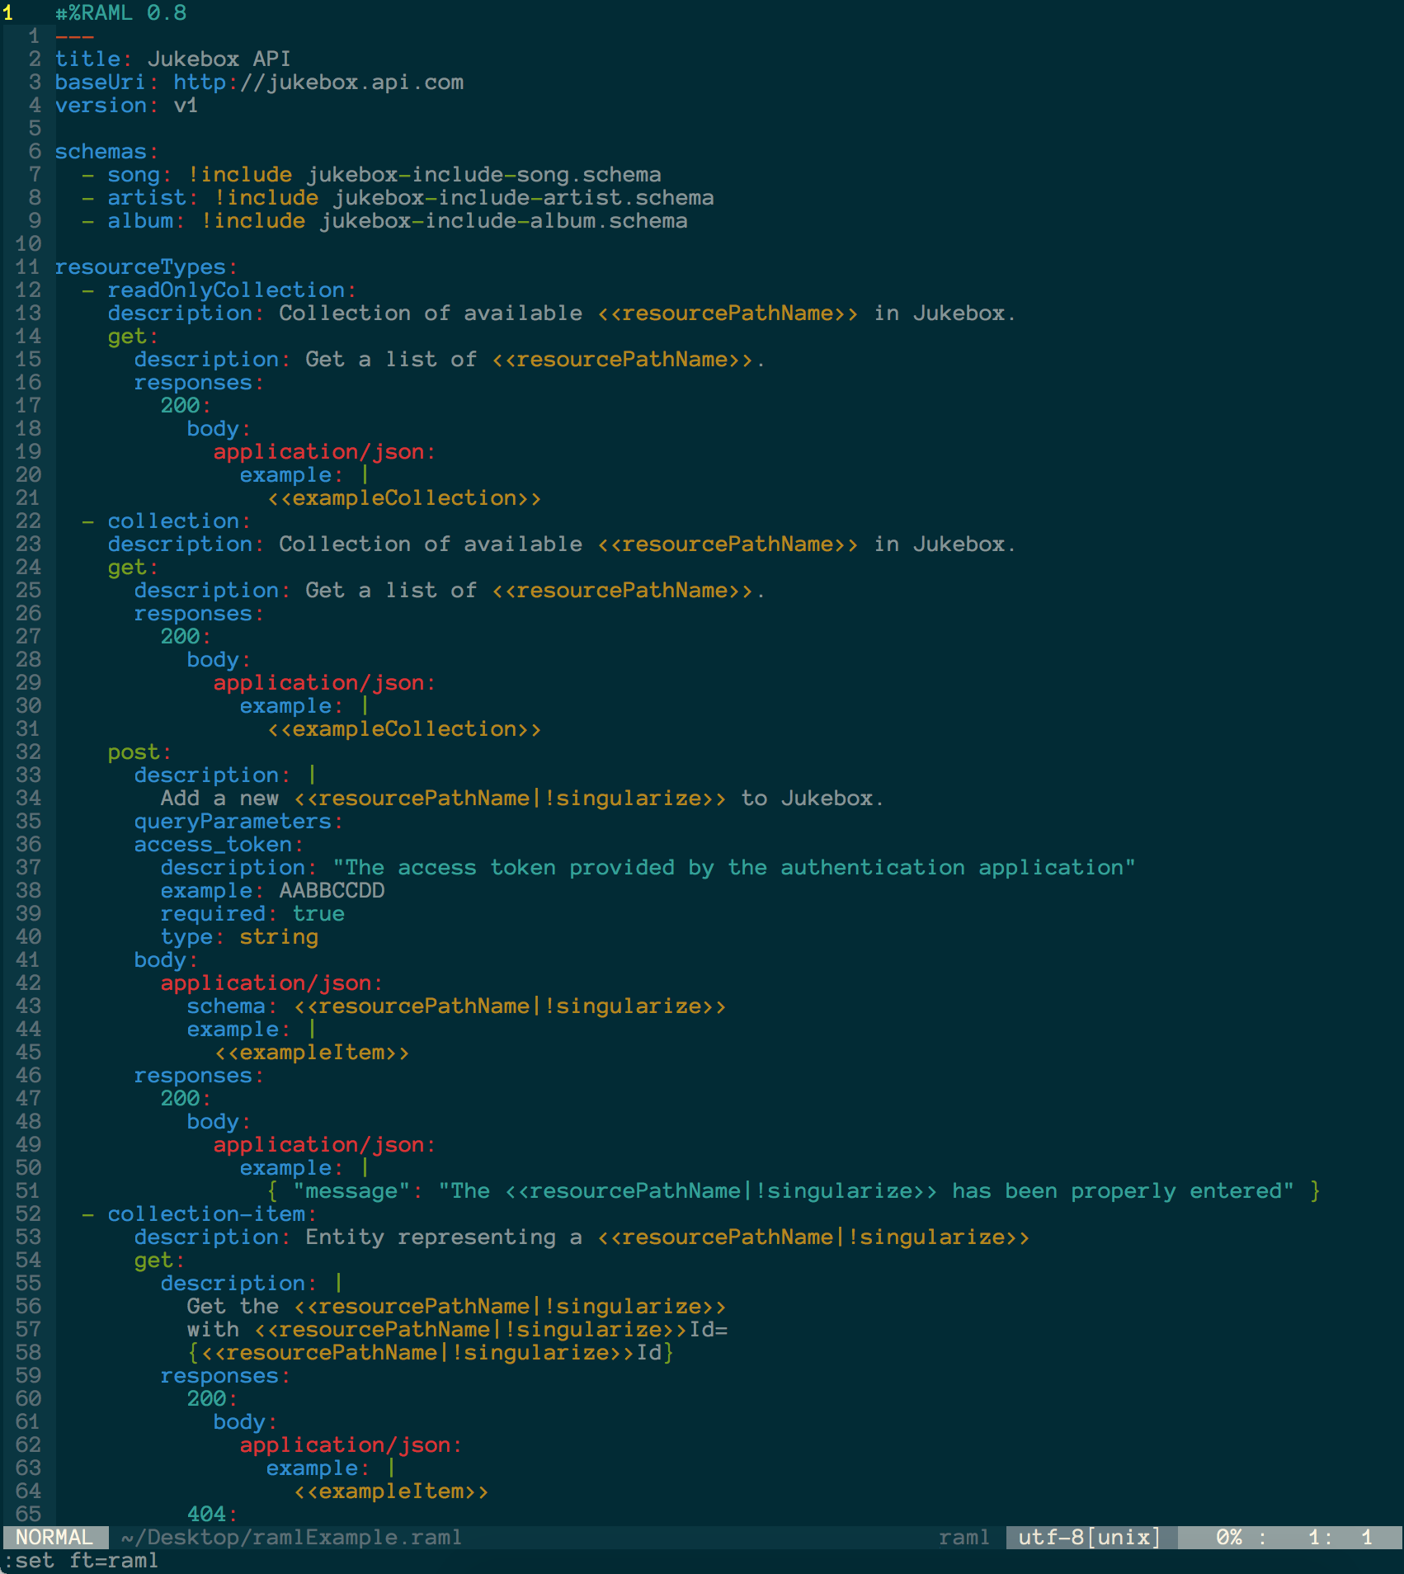
Task: Click the 'post:' key
Action: point(139,752)
